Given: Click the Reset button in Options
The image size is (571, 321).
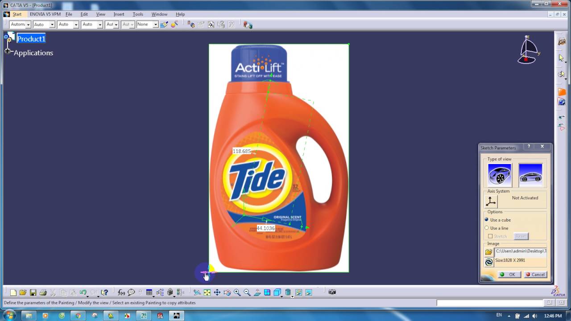Looking at the screenshot, I should 521,236.
